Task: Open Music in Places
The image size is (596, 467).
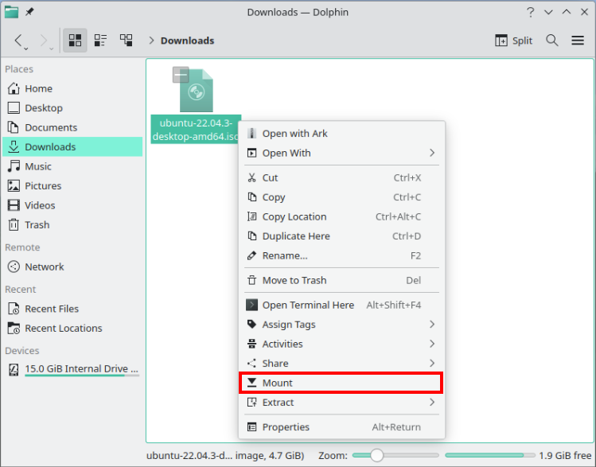Action: [72, 166]
